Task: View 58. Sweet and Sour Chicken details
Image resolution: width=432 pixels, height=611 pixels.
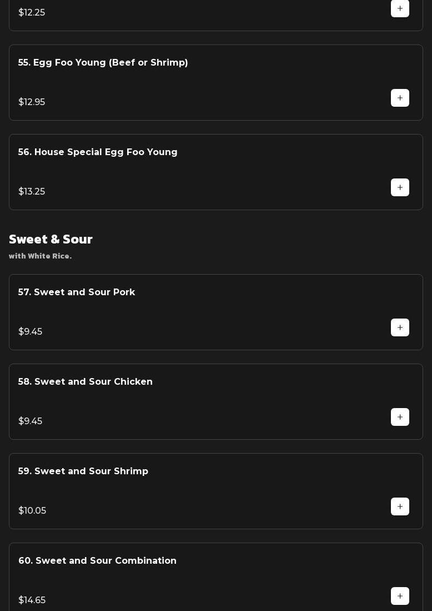Action: (x=86, y=382)
